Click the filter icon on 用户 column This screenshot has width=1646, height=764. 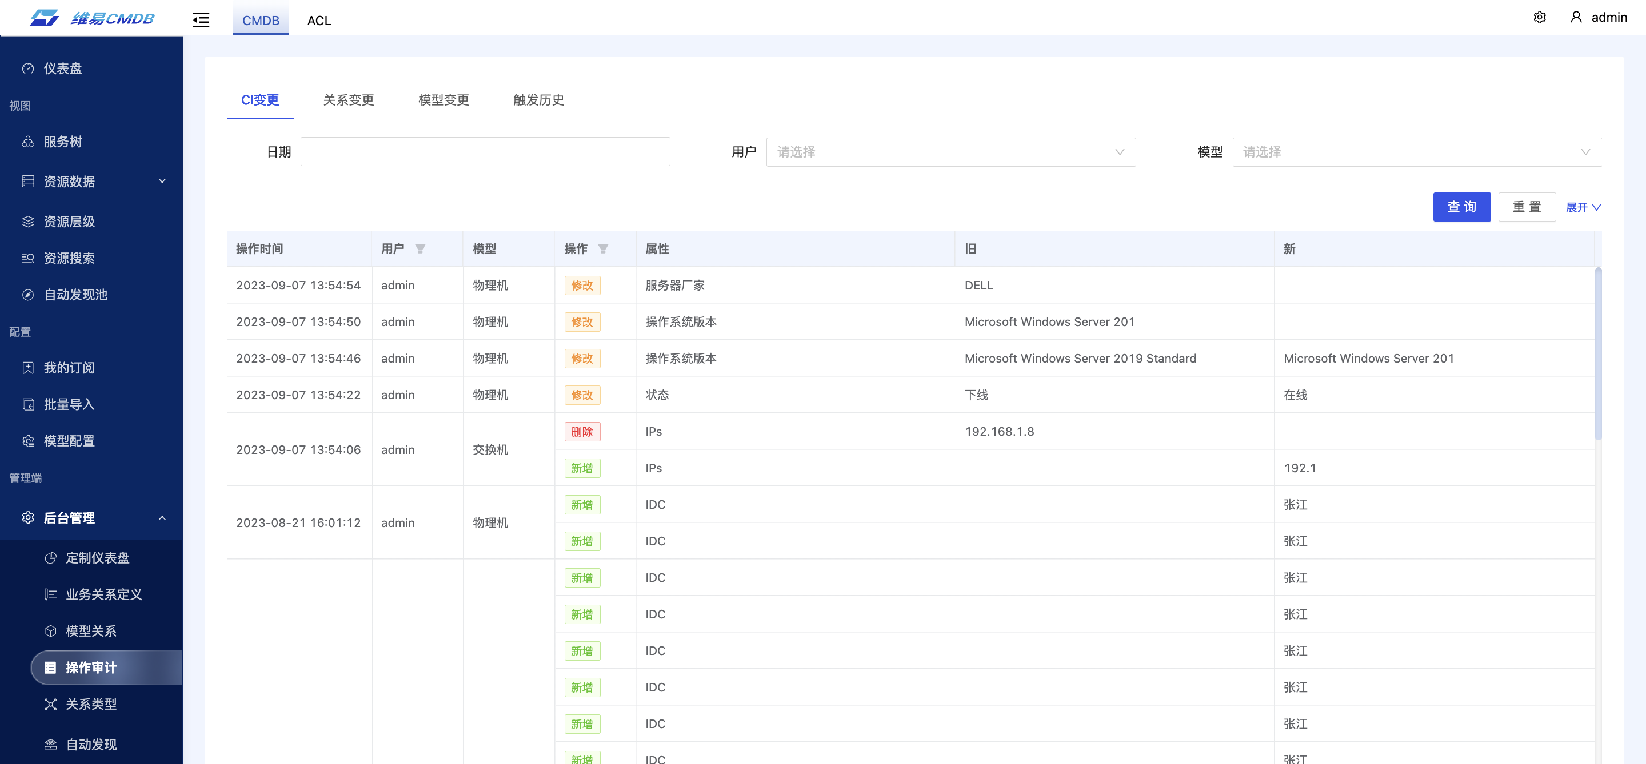pyautogui.click(x=420, y=249)
